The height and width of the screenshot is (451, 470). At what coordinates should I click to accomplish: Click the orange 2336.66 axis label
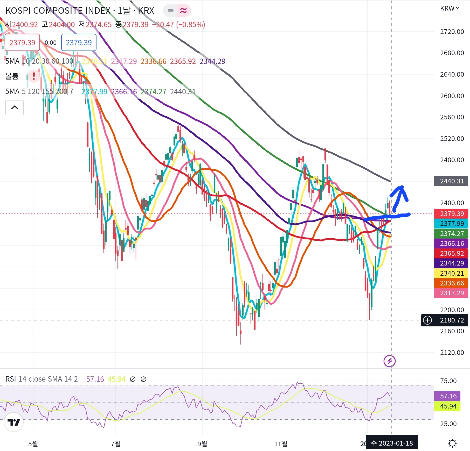(452, 283)
